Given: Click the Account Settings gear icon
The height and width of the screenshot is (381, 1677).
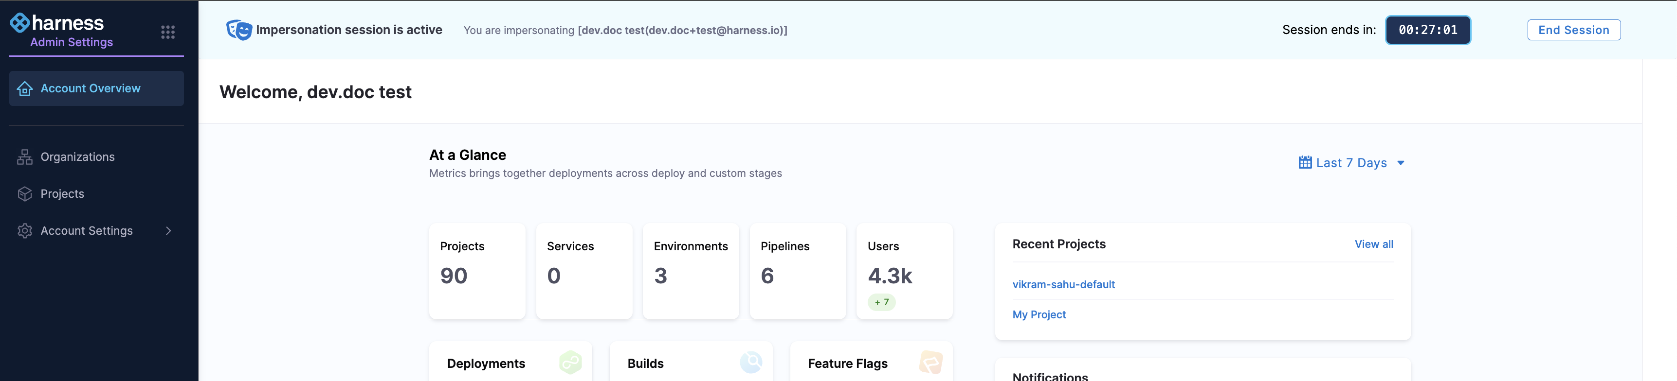Looking at the screenshot, I should [x=25, y=231].
